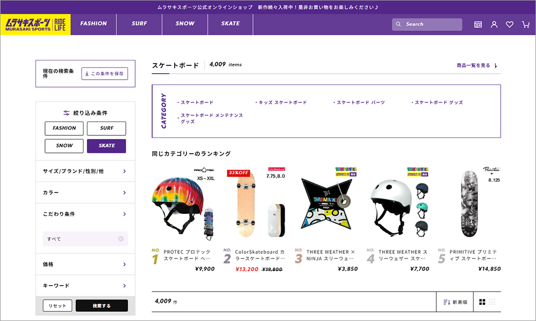Image resolution: width=536 pixels, height=321 pixels.
Task: Click the save icon on この条件を保存
Action: tap(87, 73)
